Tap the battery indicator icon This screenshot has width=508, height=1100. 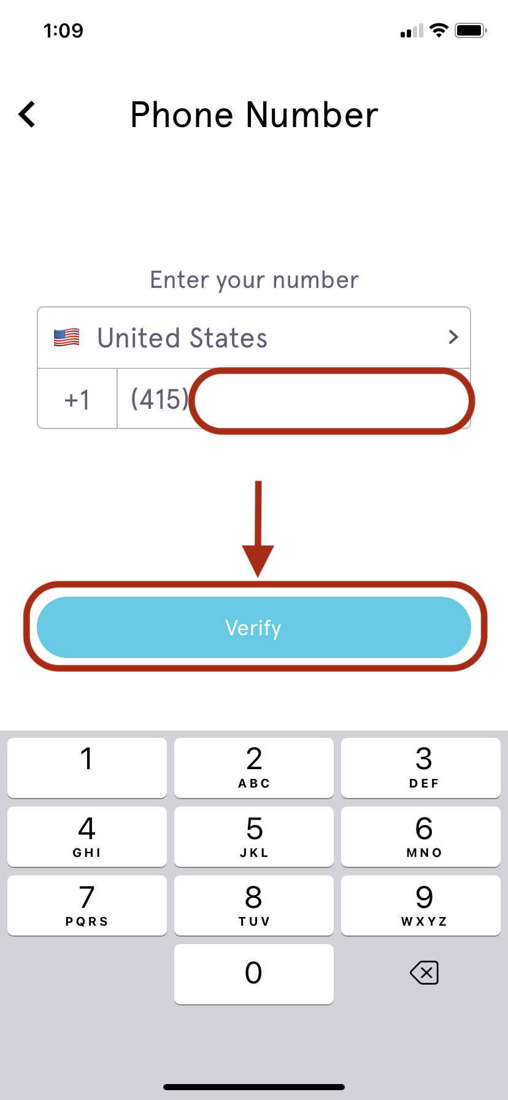[x=471, y=30]
